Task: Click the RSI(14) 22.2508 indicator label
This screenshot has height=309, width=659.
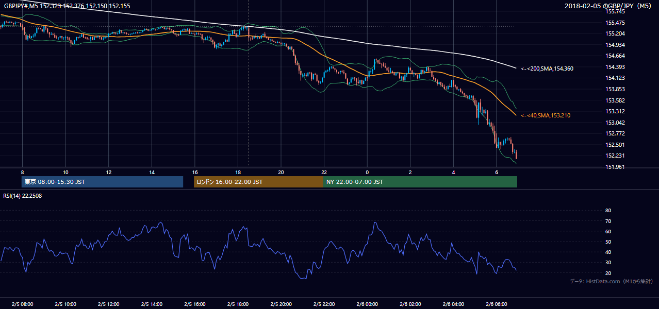Action: [23, 195]
